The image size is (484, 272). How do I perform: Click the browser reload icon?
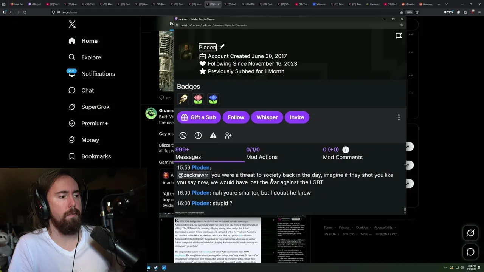click(25, 12)
